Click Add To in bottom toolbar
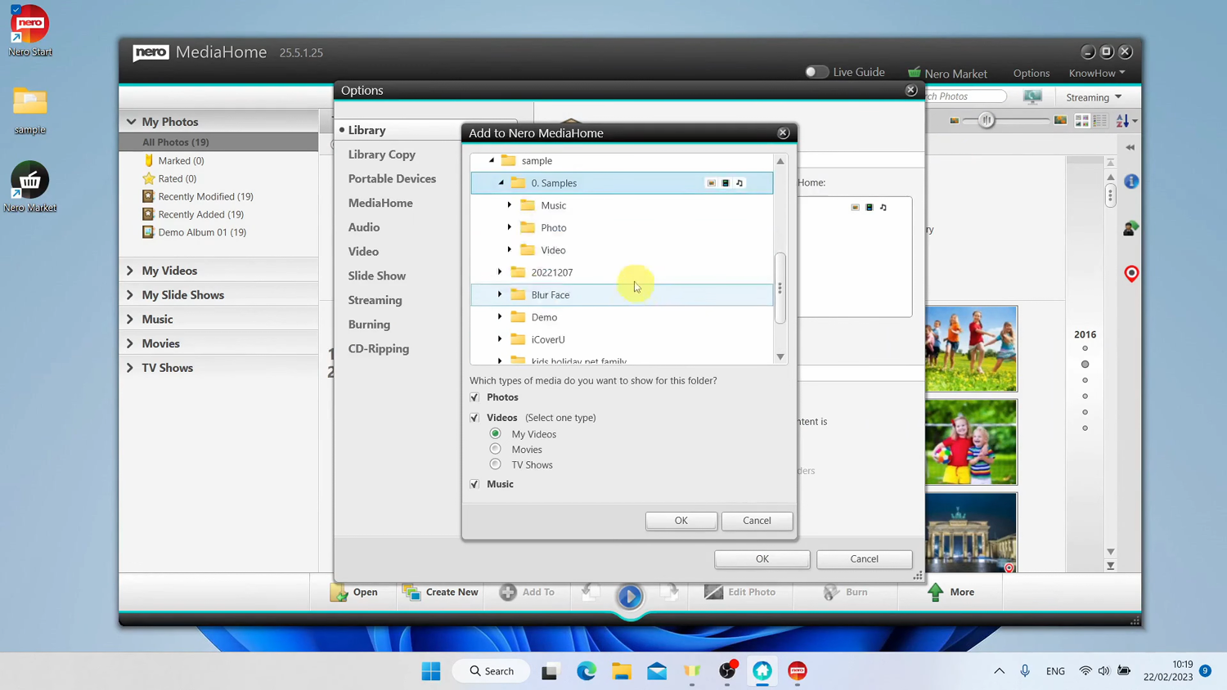This screenshot has height=690, width=1227. tap(527, 592)
